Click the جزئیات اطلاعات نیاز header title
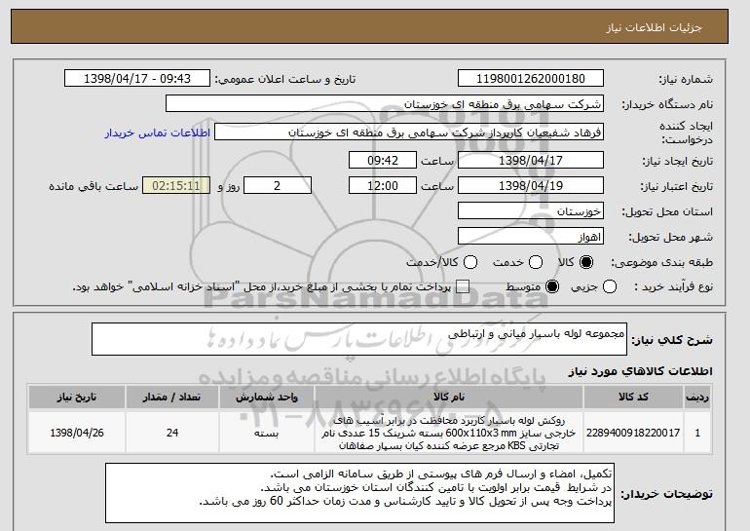750x531 pixels. pyautogui.click(x=654, y=27)
